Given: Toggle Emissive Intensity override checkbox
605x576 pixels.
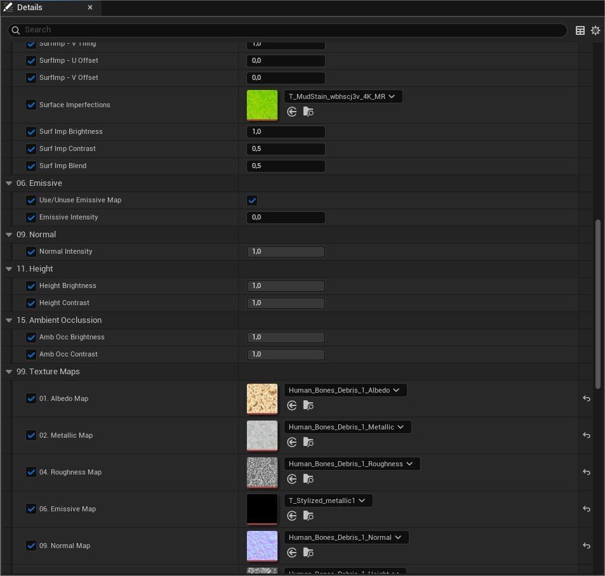Looking at the screenshot, I should pos(31,218).
